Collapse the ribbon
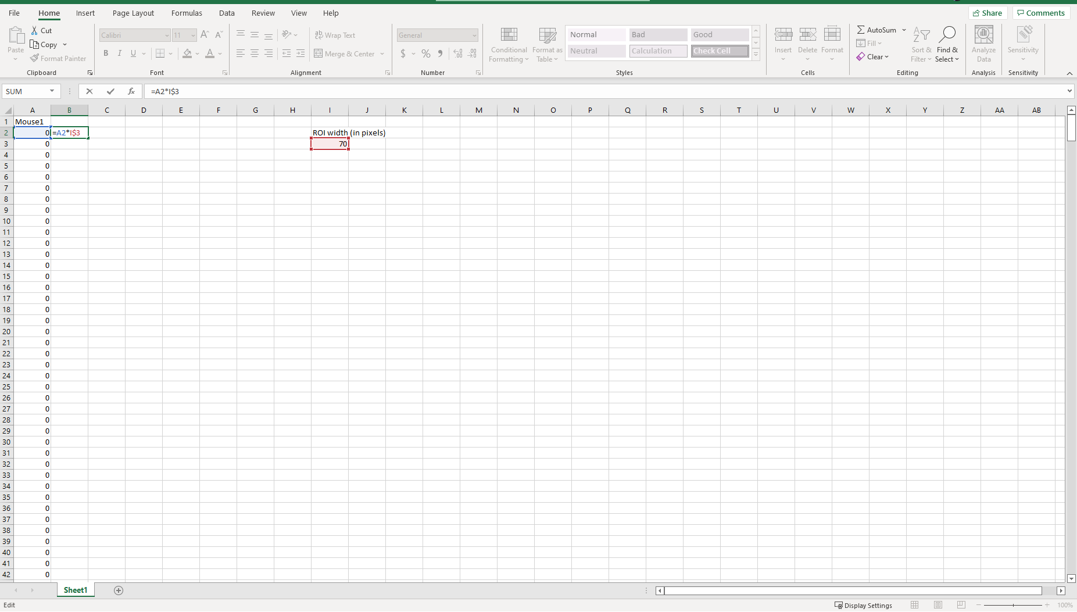The height and width of the screenshot is (612, 1077). (1069, 73)
